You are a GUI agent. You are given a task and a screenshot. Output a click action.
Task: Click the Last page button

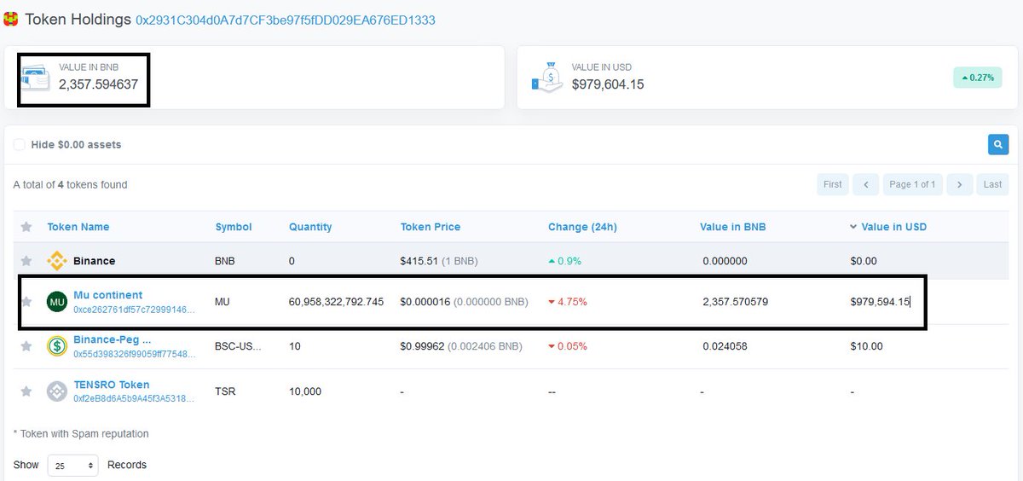tap(992, 184)
